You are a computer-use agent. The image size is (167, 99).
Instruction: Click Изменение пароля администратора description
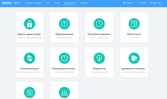pyautogui.click(x=29, y=38)
